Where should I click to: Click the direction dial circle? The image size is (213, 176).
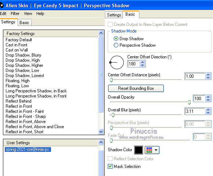coord(117,62)
